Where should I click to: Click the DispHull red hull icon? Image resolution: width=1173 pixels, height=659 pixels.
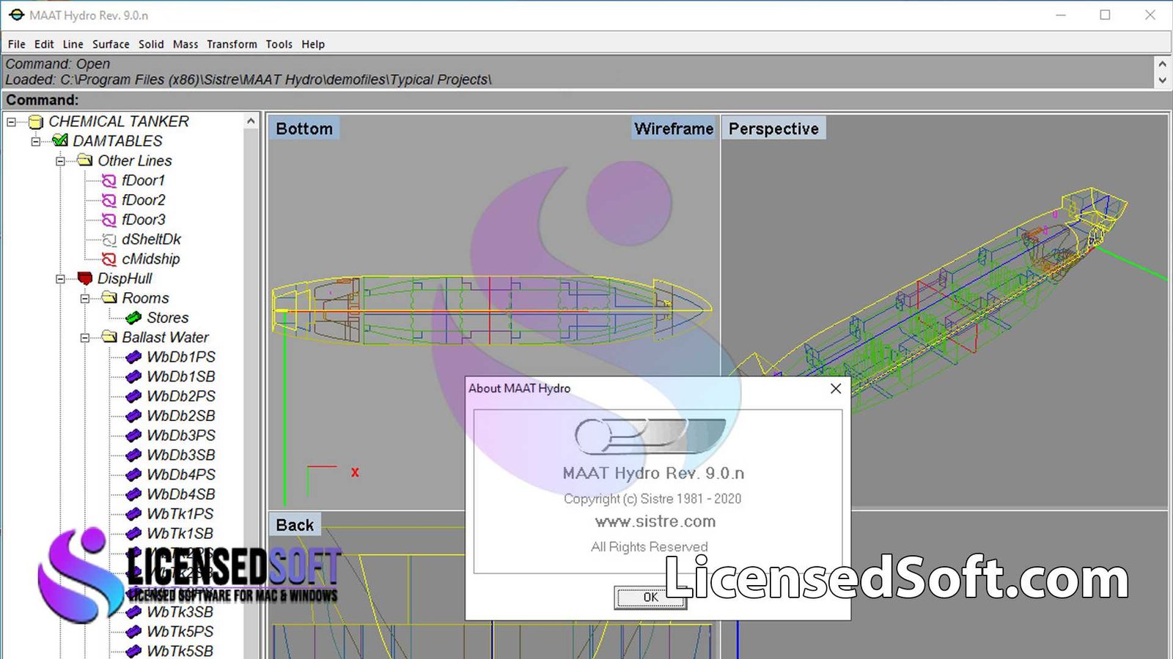point(85,279)
